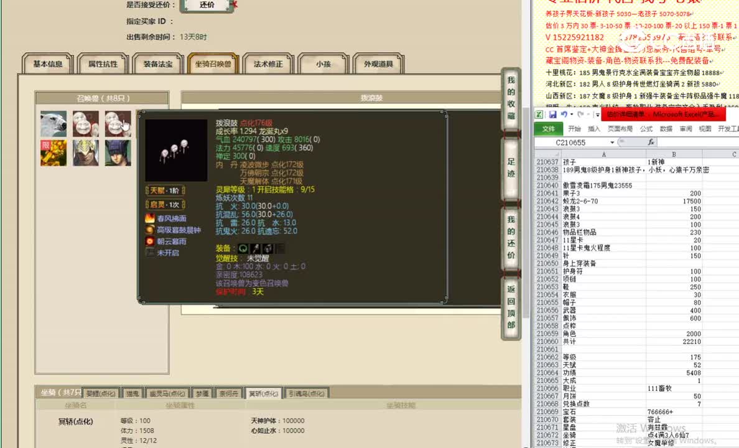739x448 pixels.
Task: Click the 我的还价 side button
Action: click(511, 237)
